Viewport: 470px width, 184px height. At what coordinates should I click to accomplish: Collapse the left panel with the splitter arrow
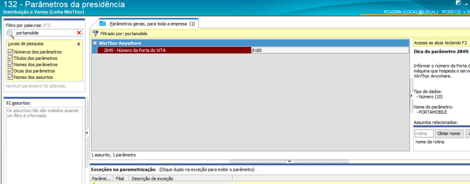tap(87, 133)
